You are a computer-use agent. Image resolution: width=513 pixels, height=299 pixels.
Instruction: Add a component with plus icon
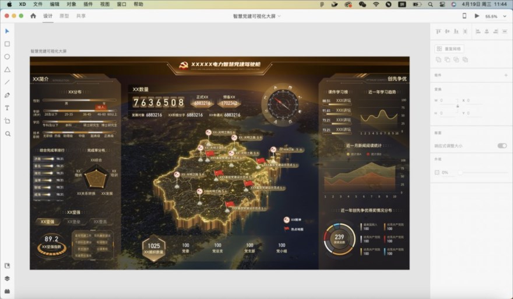pyautogui.click(x=506, y=75)
